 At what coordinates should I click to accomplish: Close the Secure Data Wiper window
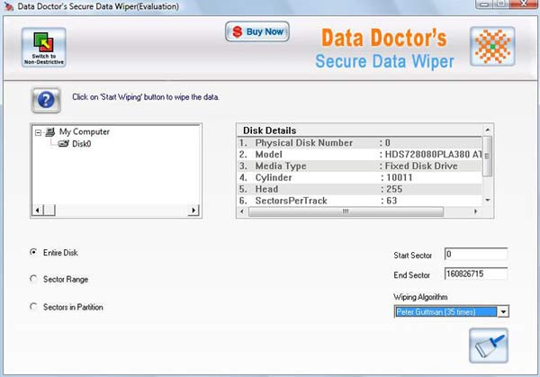pos(524,4)
